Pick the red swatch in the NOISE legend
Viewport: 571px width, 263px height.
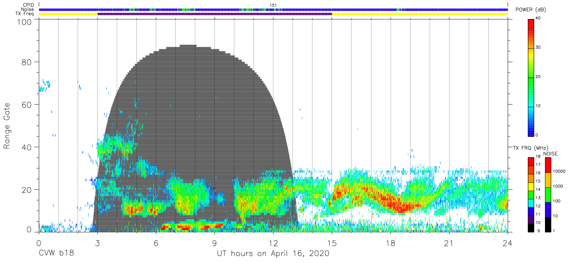[548, 165]
